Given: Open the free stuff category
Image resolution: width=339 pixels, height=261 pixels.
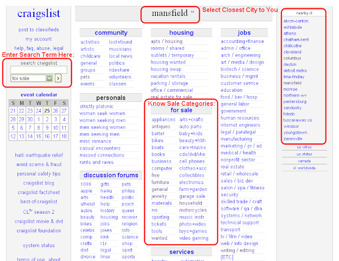Looking at the screenshot, I should 155,175.
